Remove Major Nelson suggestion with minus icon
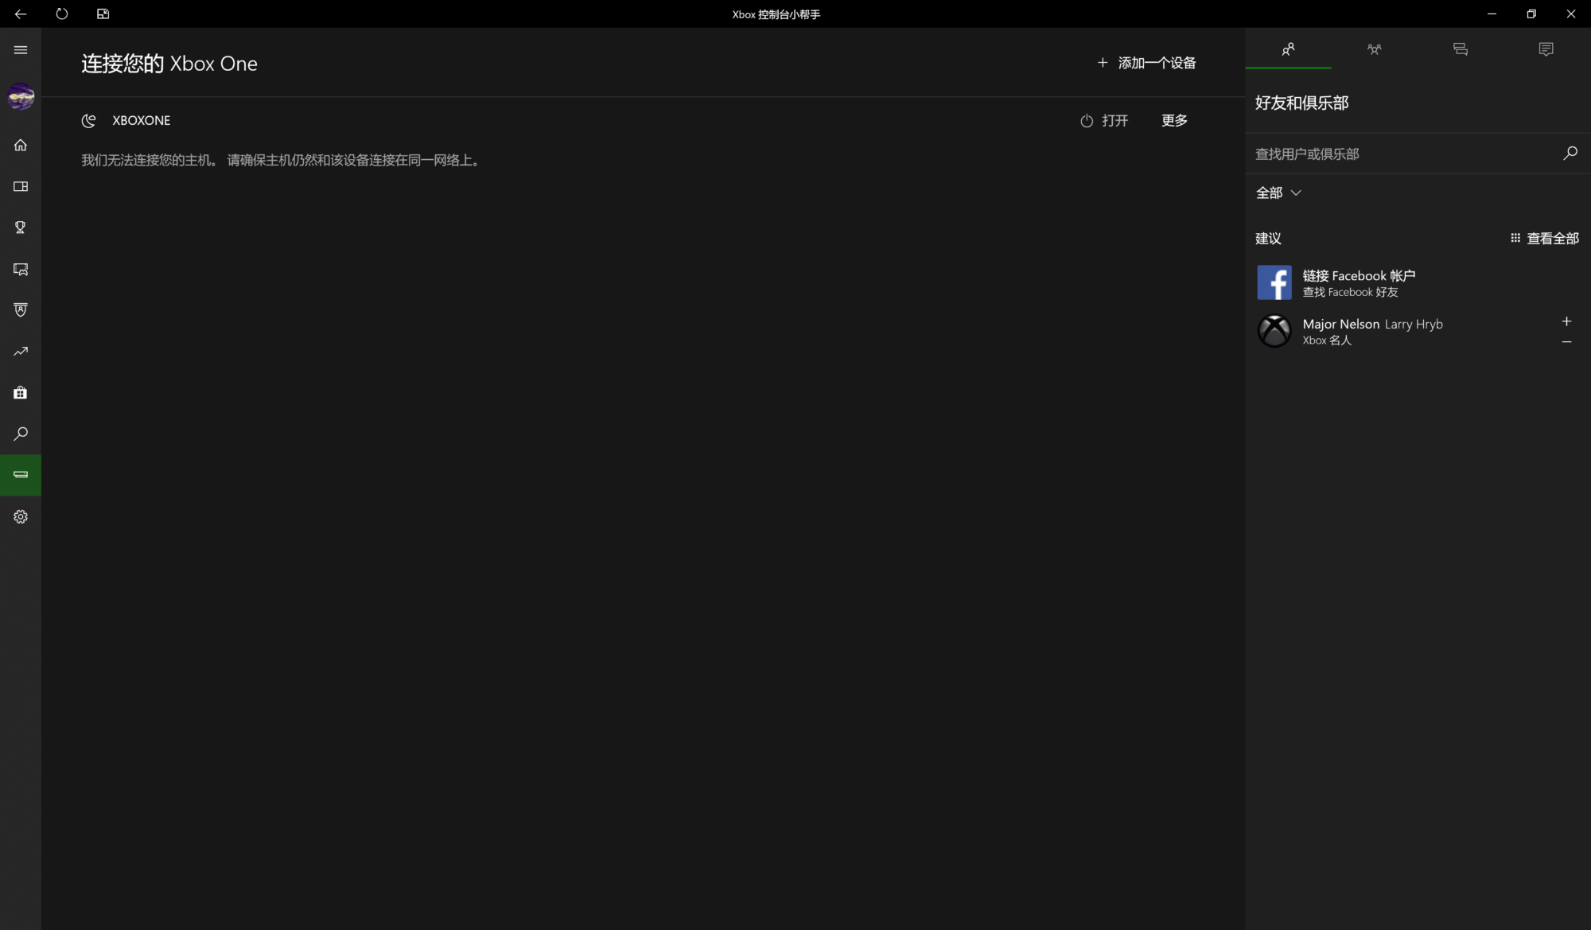The width and height of the screenshot is (1591, 930). pos(1566,342)
